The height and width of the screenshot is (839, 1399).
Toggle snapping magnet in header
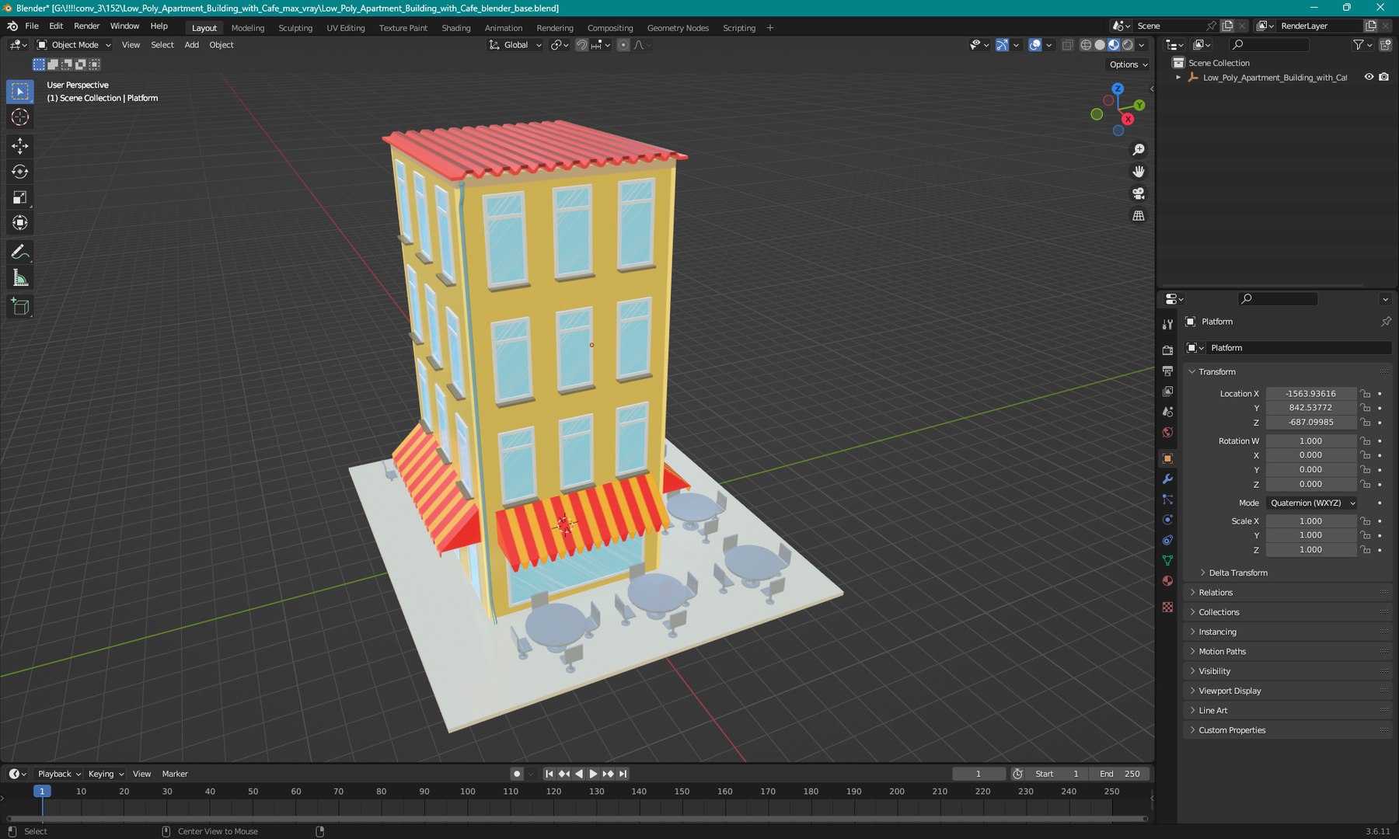click(581, 45)
